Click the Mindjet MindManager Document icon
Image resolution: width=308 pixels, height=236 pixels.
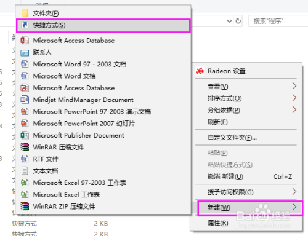point(25,100)
